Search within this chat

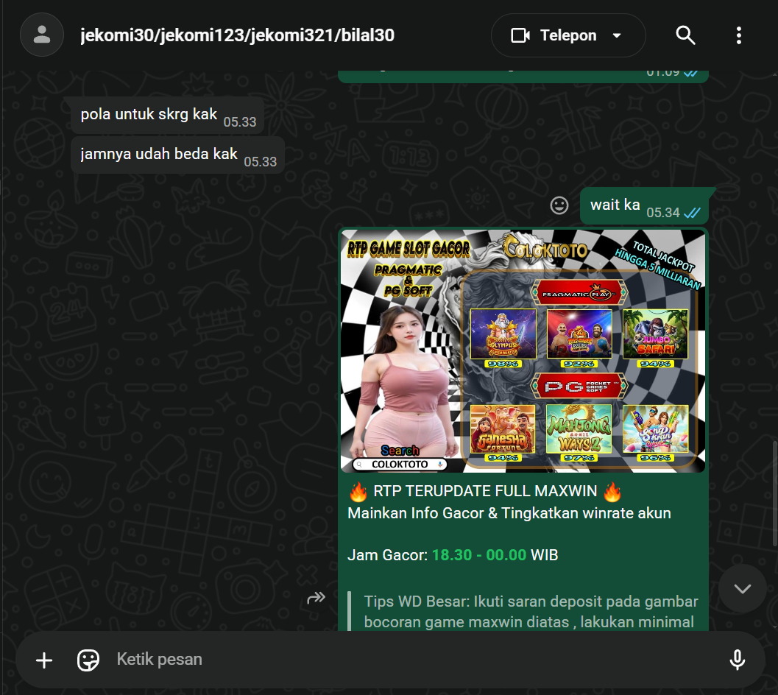[x=685, y=35]
